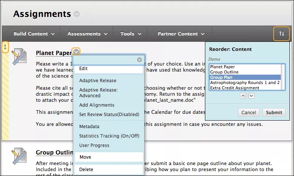This screenshot has height=176, width=294.
Task: Click the drag handle beside Planet Paper
Action: point(5,47)
